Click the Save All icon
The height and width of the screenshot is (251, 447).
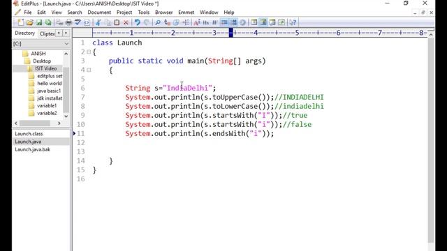48,22
